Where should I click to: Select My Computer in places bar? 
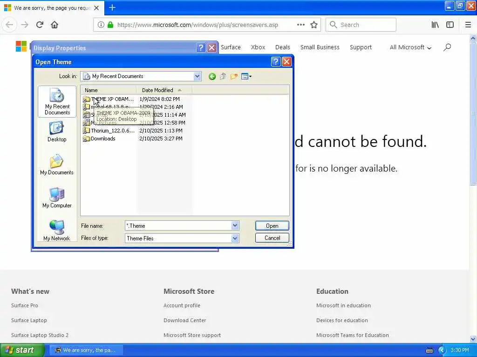(x=57, y=198)
